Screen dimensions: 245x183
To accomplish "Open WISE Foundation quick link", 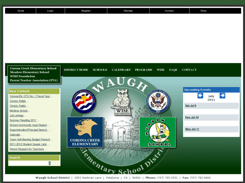I will (23, 76).
